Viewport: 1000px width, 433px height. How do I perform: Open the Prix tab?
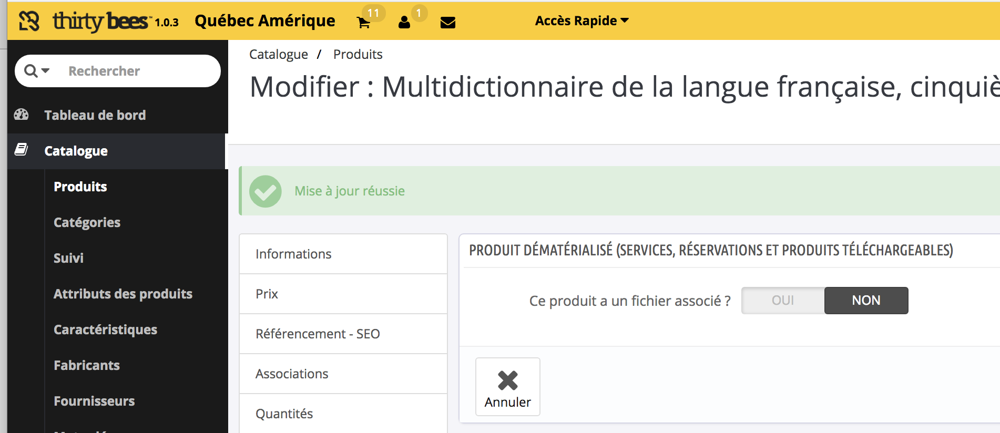343,294
